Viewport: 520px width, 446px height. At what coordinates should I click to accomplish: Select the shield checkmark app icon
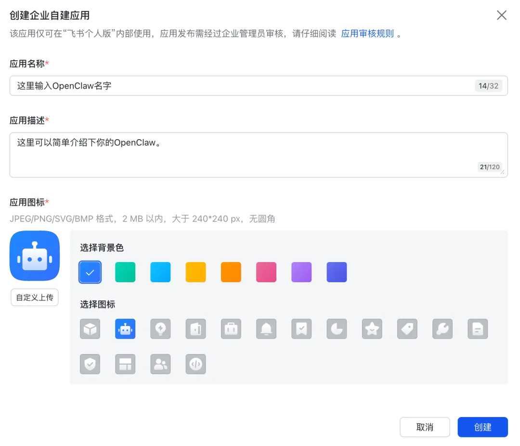90,364
